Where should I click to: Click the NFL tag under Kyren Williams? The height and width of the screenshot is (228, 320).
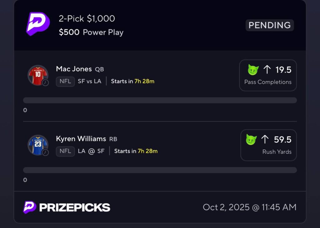[65, 151]
